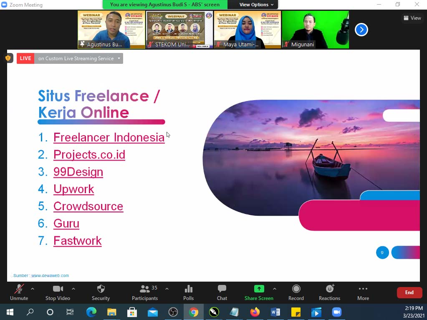Click the red End meeting button
This screenshot has width=427, height=320.
click(x=409, y=292)
